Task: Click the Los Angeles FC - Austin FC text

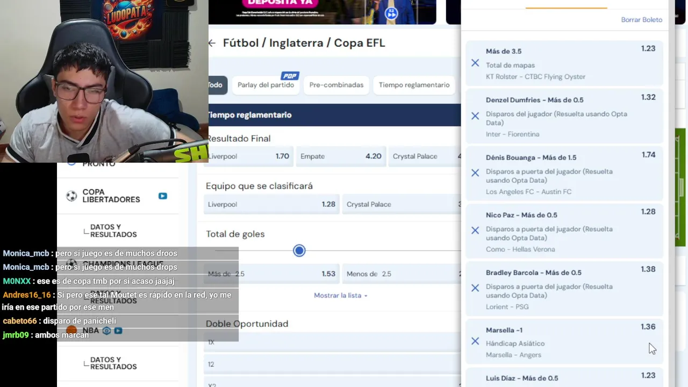Action: click(x=528, y=192)
